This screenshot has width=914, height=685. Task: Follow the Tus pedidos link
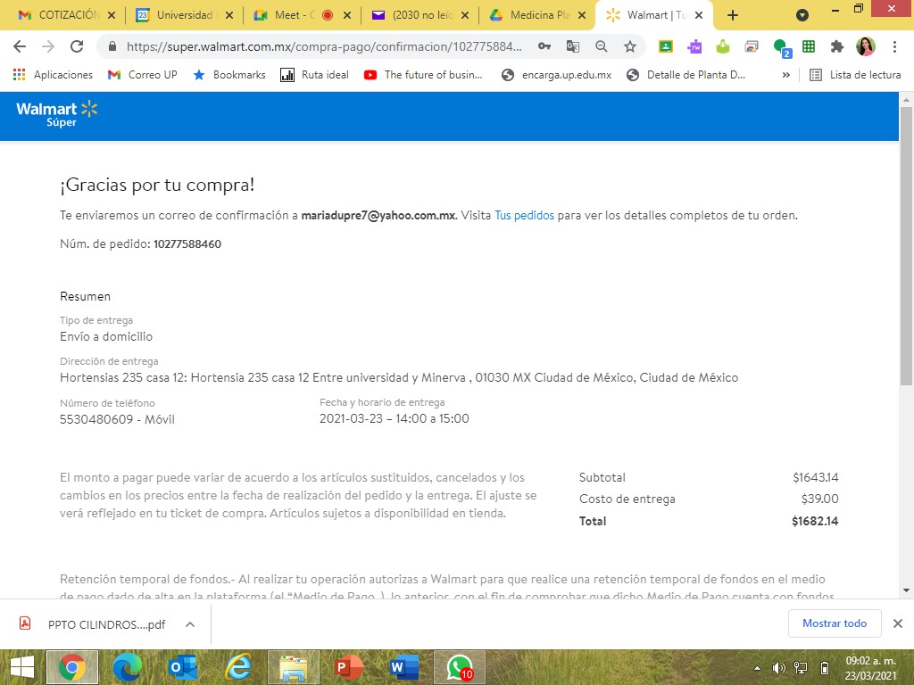pos(524,215)
